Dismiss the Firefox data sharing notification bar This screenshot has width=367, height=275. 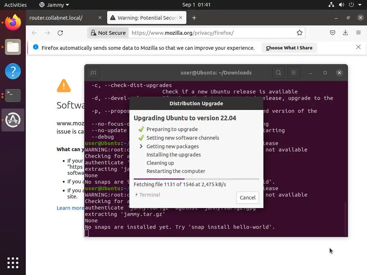click(358, 47)
